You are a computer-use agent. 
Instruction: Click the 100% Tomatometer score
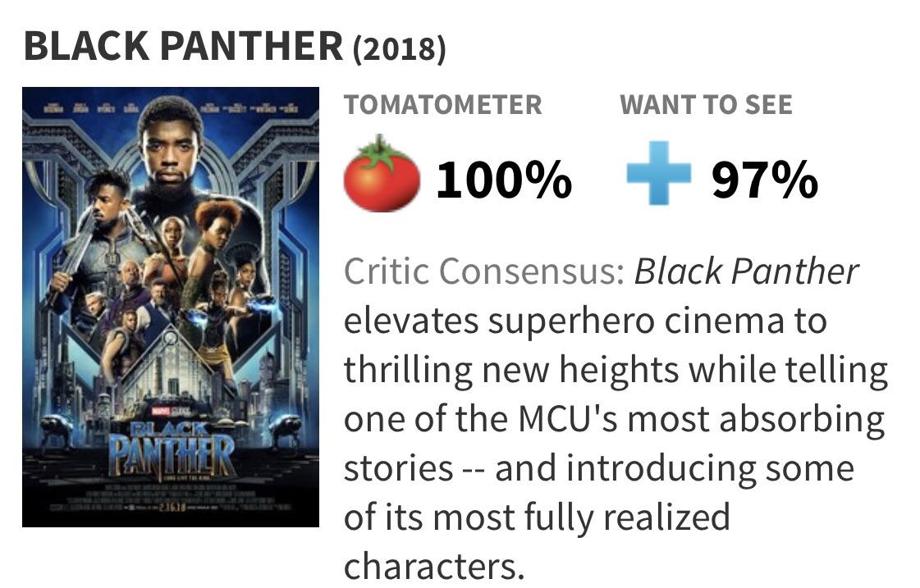[x=503, y=180]
